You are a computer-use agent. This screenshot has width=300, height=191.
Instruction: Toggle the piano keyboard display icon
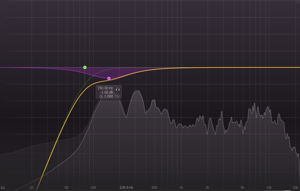click(x=3, y=187)
